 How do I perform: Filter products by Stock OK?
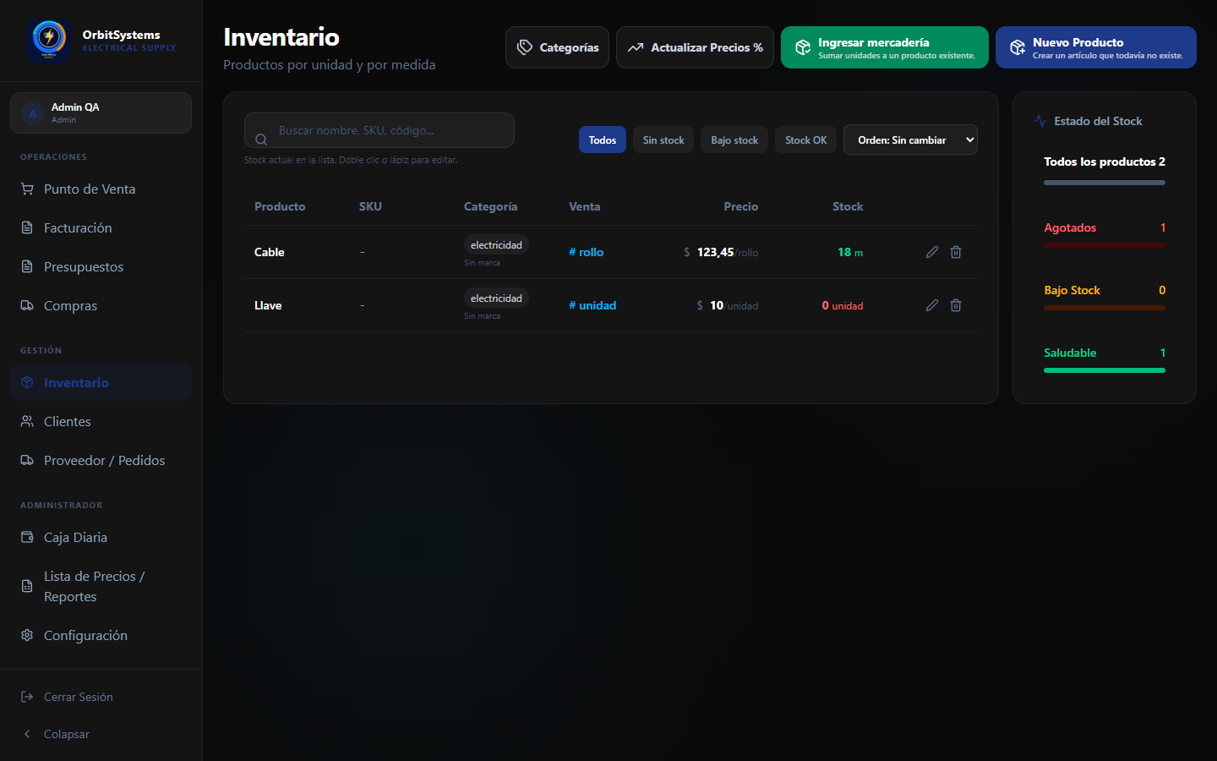point(806,140)
